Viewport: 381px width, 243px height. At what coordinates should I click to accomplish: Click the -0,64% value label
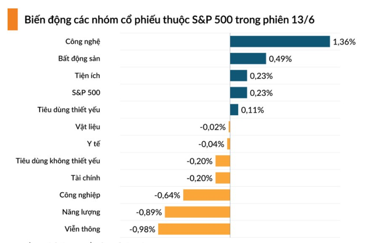168,195
